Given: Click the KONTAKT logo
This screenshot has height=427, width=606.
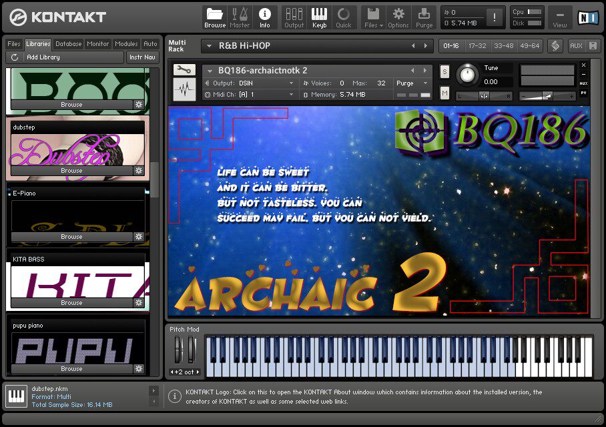Looking at the screenshot, I should pos(57,17).
